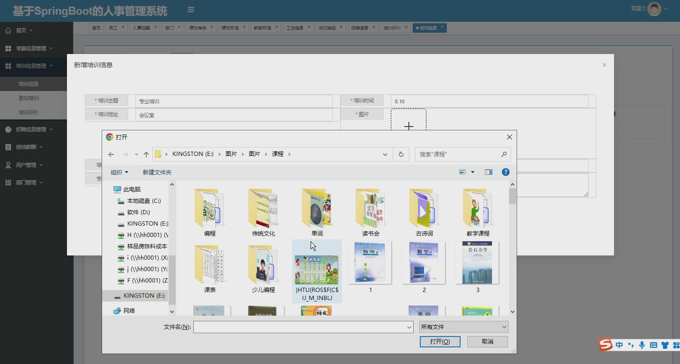Screen dimensions: 680x364
Task: Switch to the 部门 tab
Action: coord(170,28)
